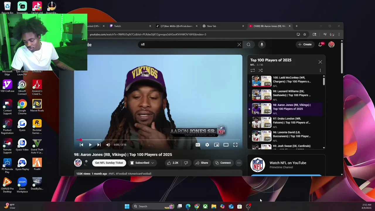Toggle theater mode view
This screenshot has height=211, width=375.
pos(226,145)
